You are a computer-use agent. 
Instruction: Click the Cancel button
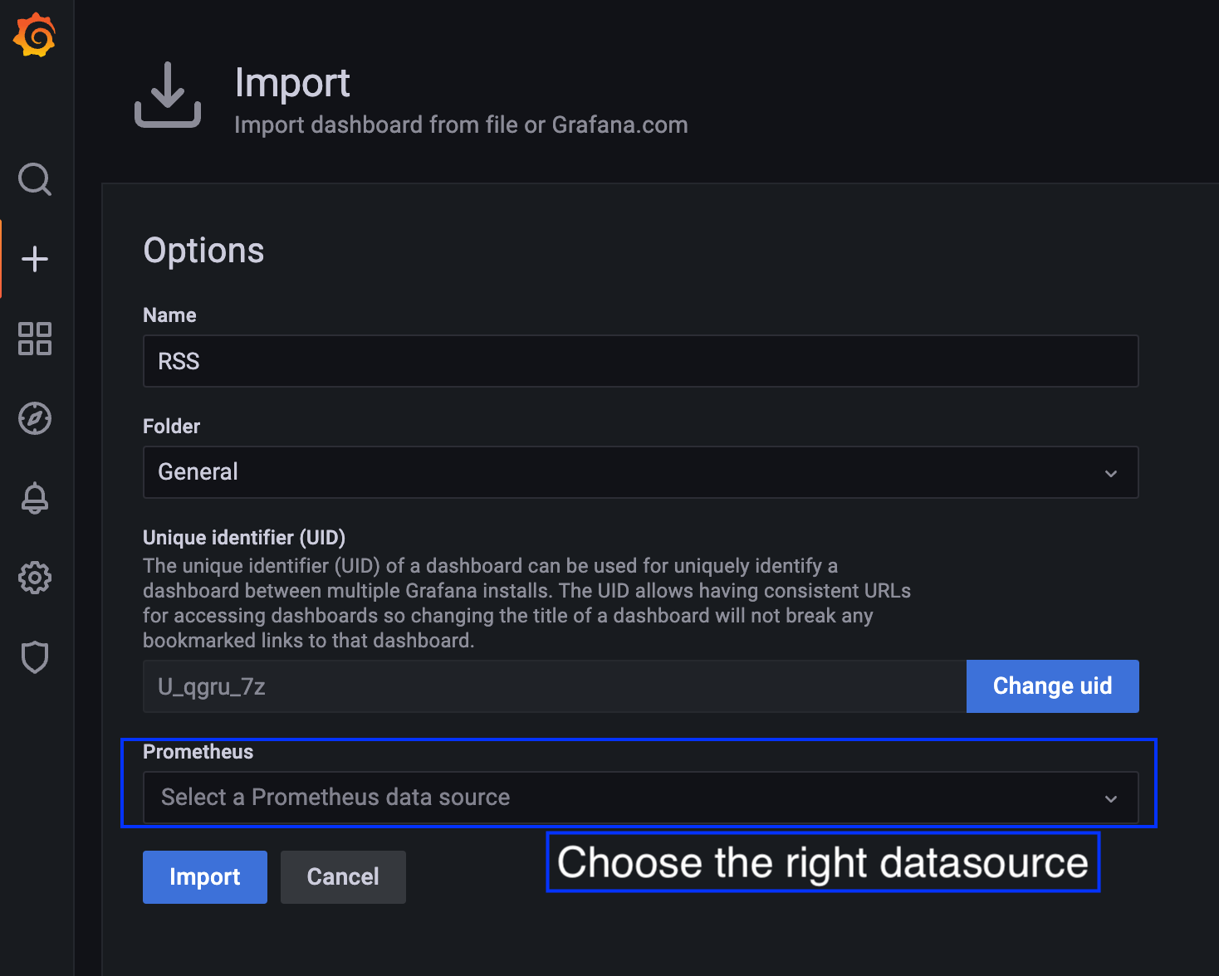click(343, 877)
